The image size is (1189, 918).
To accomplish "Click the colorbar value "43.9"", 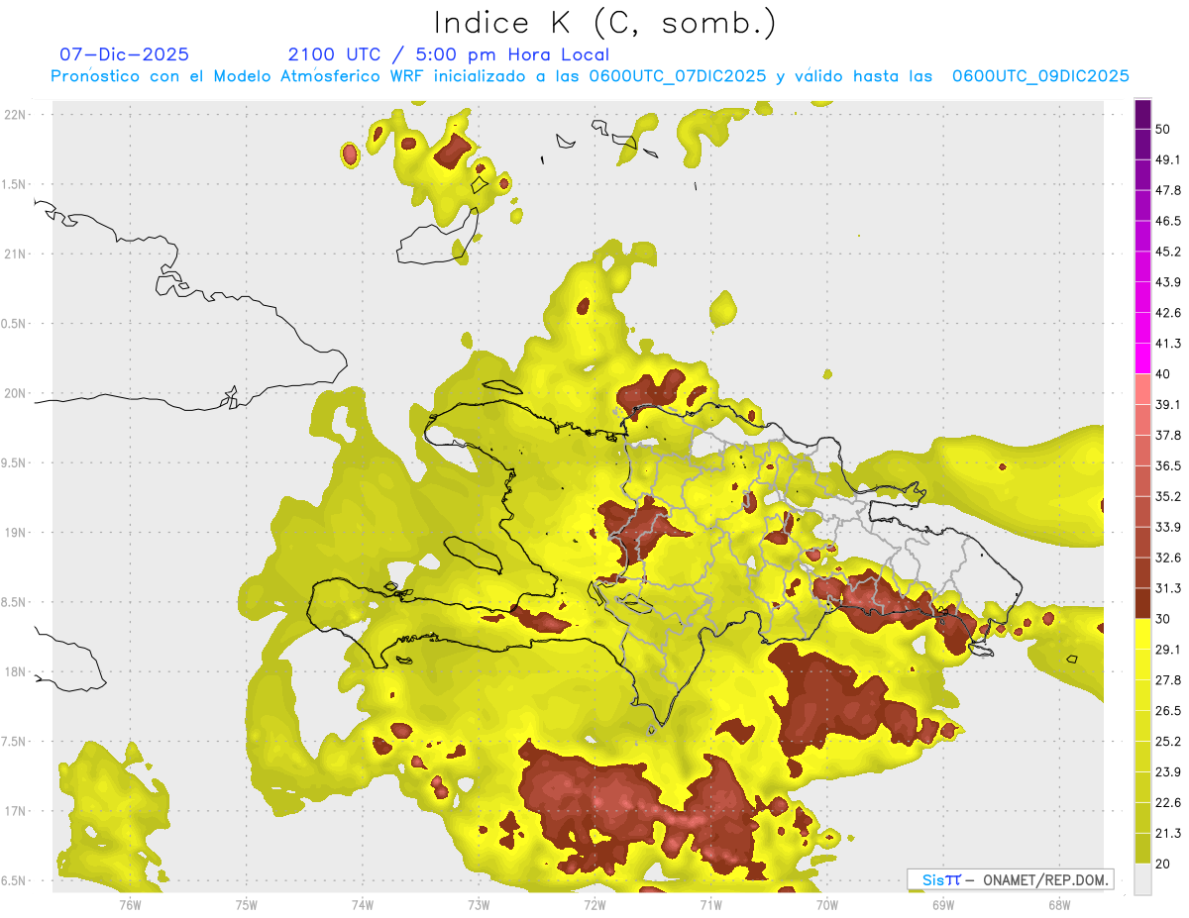I will click(x=1167, y=282).
